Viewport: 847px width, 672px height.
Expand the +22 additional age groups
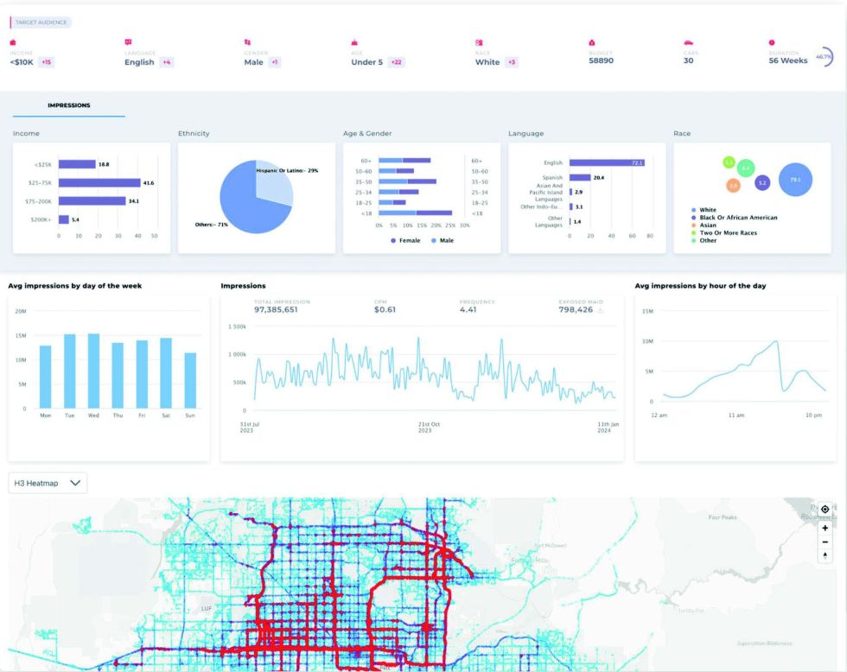(396, 62)
